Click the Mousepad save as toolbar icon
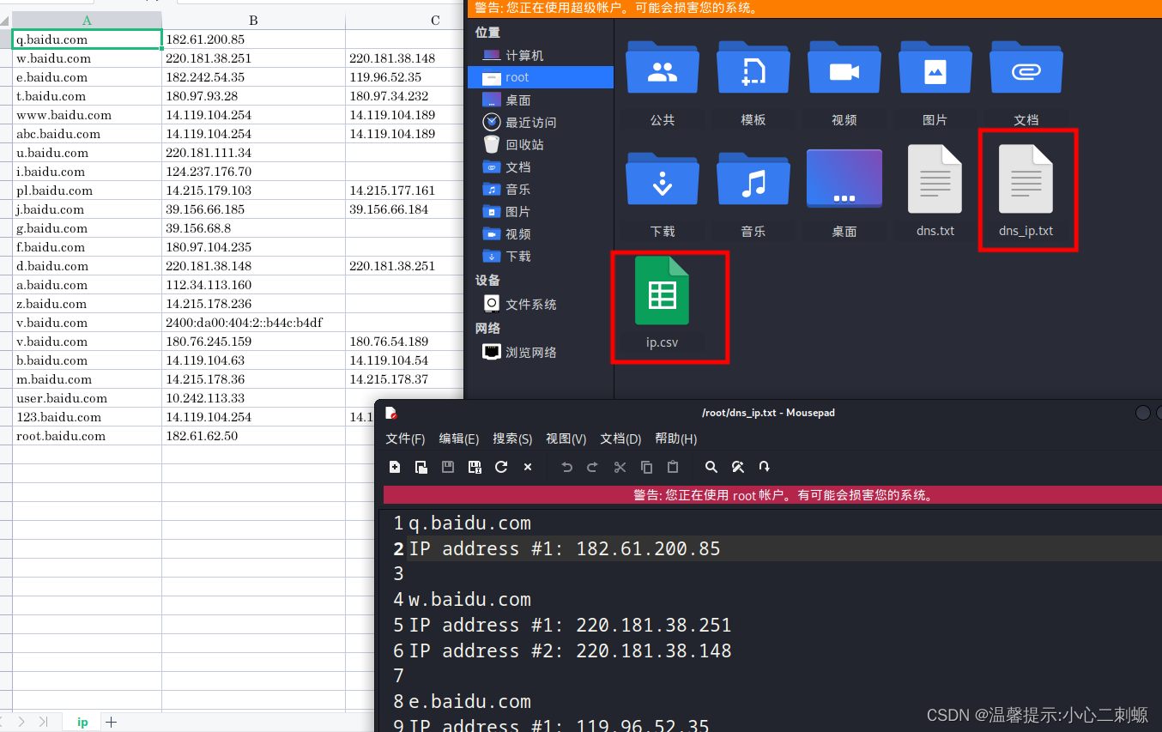This screenshot has height=732, width=1162. click(x=475, y=467)
